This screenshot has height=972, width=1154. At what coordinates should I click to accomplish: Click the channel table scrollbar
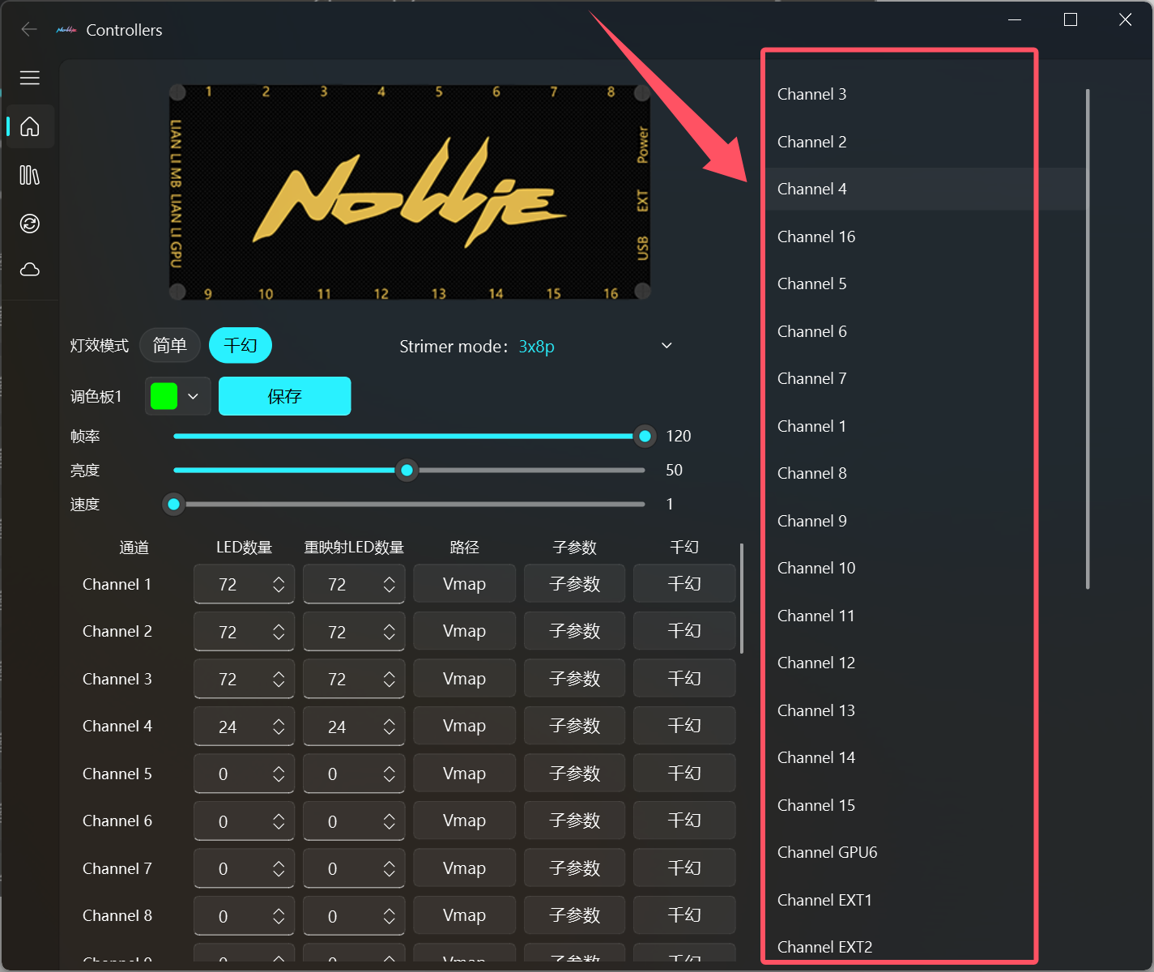[x=742, y=599]
